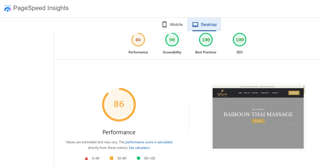Viewport: 321px width, 166px height.
Task: Click the green circle 90–100 legend icon
Action: point(139,158)
